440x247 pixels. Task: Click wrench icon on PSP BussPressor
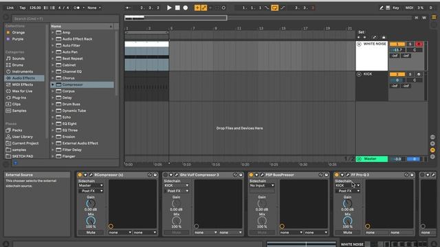(262, 175)
